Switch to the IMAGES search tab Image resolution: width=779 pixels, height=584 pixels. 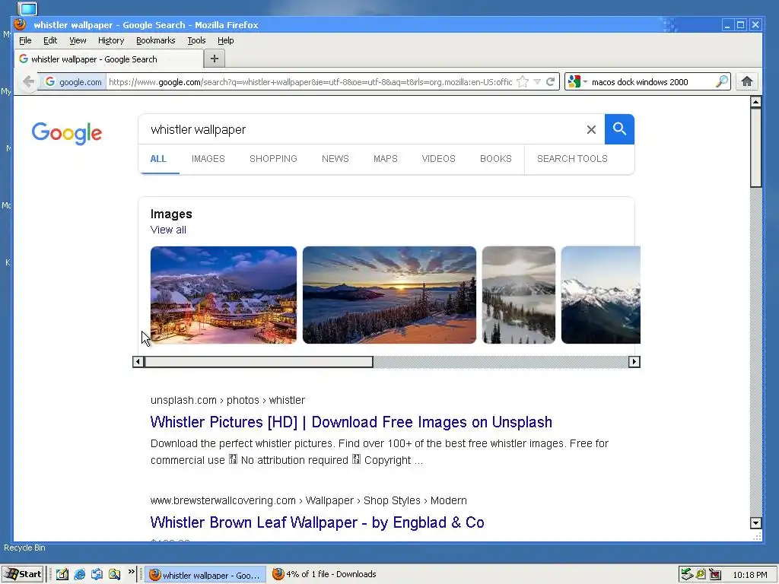point(208,158)
